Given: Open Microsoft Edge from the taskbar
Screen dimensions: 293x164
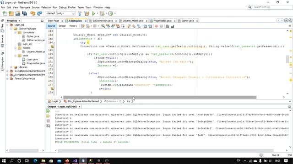Looking at the screenshot, I should tap(35, 161).
